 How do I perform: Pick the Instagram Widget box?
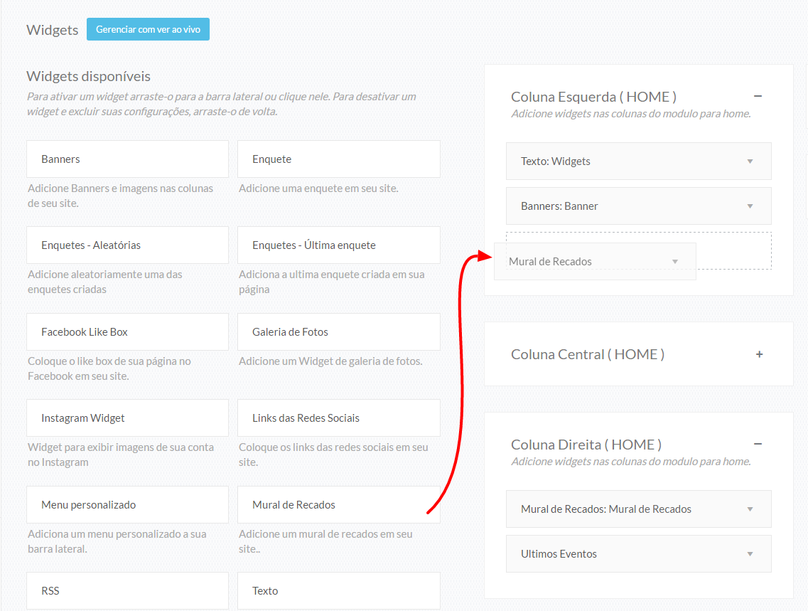point(127,418)
